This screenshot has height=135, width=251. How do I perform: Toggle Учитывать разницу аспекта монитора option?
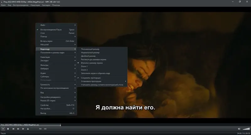click(102, 85)
